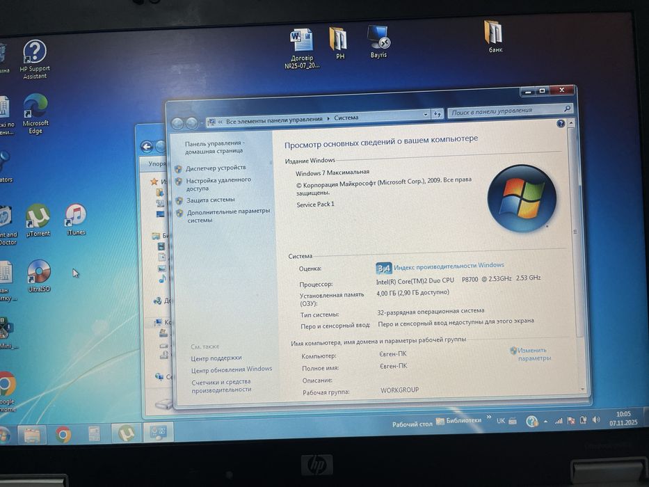Click the breadcrumb chevrons before Все элементы
This screenshot has width=649, height=487.
(x=221, y=121)
